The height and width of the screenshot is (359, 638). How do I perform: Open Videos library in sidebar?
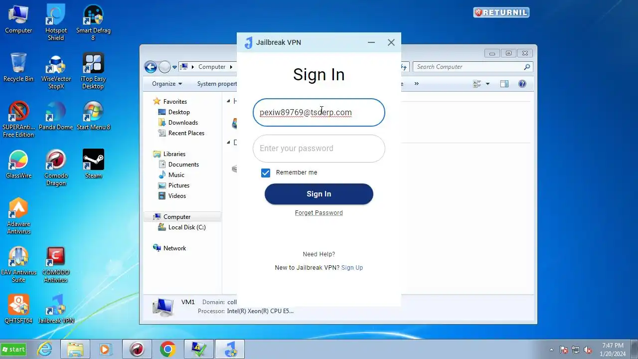pyautogui.click(x=177, y=196)
